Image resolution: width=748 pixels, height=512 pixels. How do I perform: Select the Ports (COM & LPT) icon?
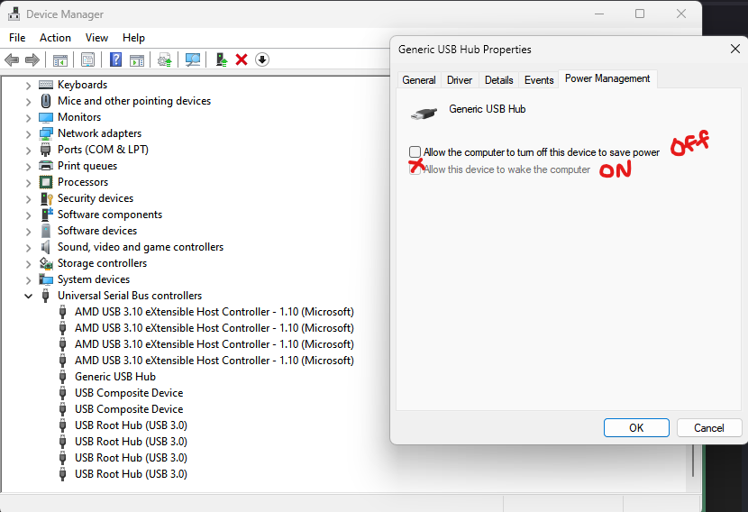tap(46, 150)
